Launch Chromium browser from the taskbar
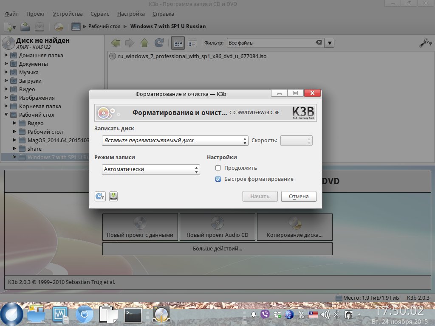This screenshot has width=435, height=326. pyautogui.click(x=85, y=315)
